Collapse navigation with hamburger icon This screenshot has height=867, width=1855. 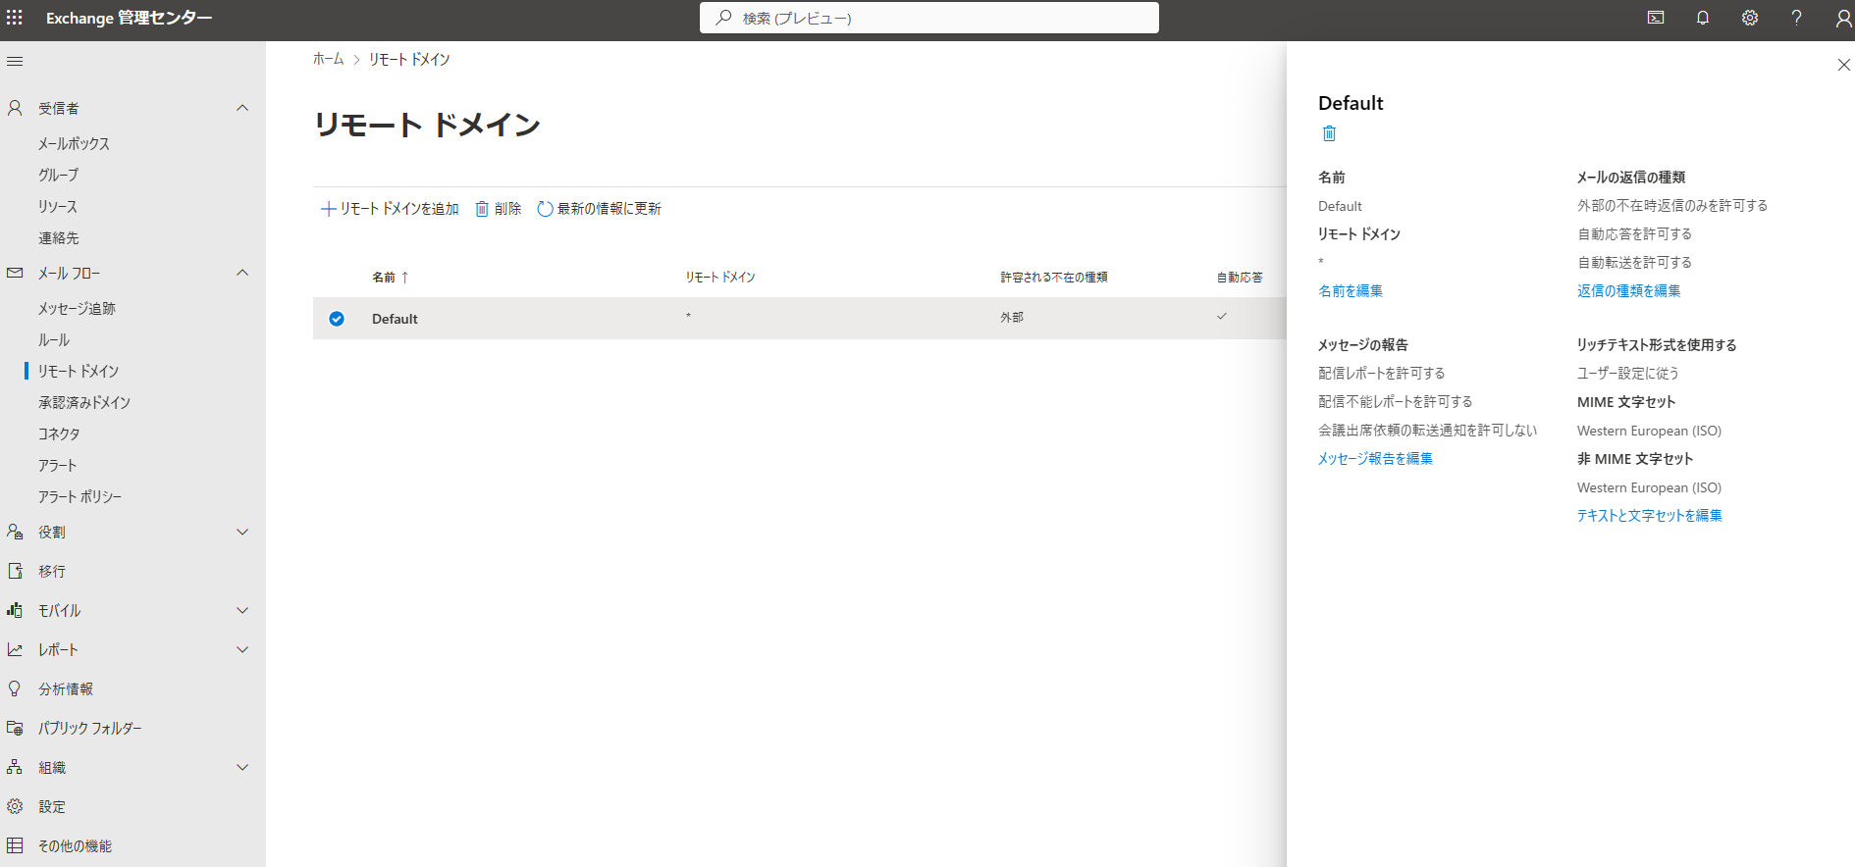click(x=15, y=62)
